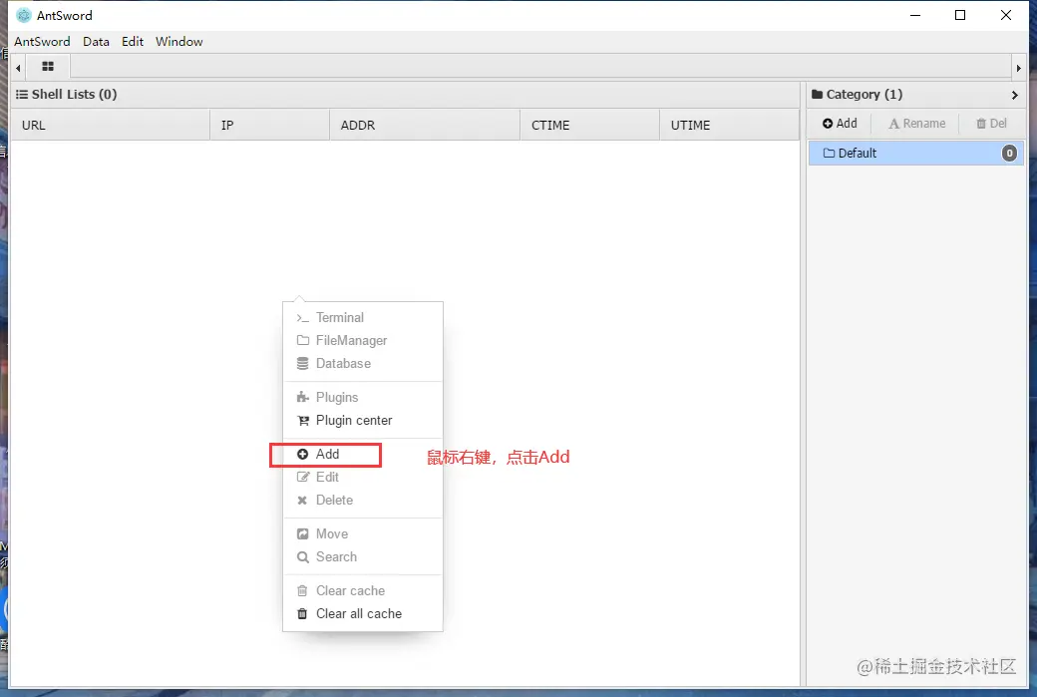Sort by the CTIME column header

pos(590,125)
